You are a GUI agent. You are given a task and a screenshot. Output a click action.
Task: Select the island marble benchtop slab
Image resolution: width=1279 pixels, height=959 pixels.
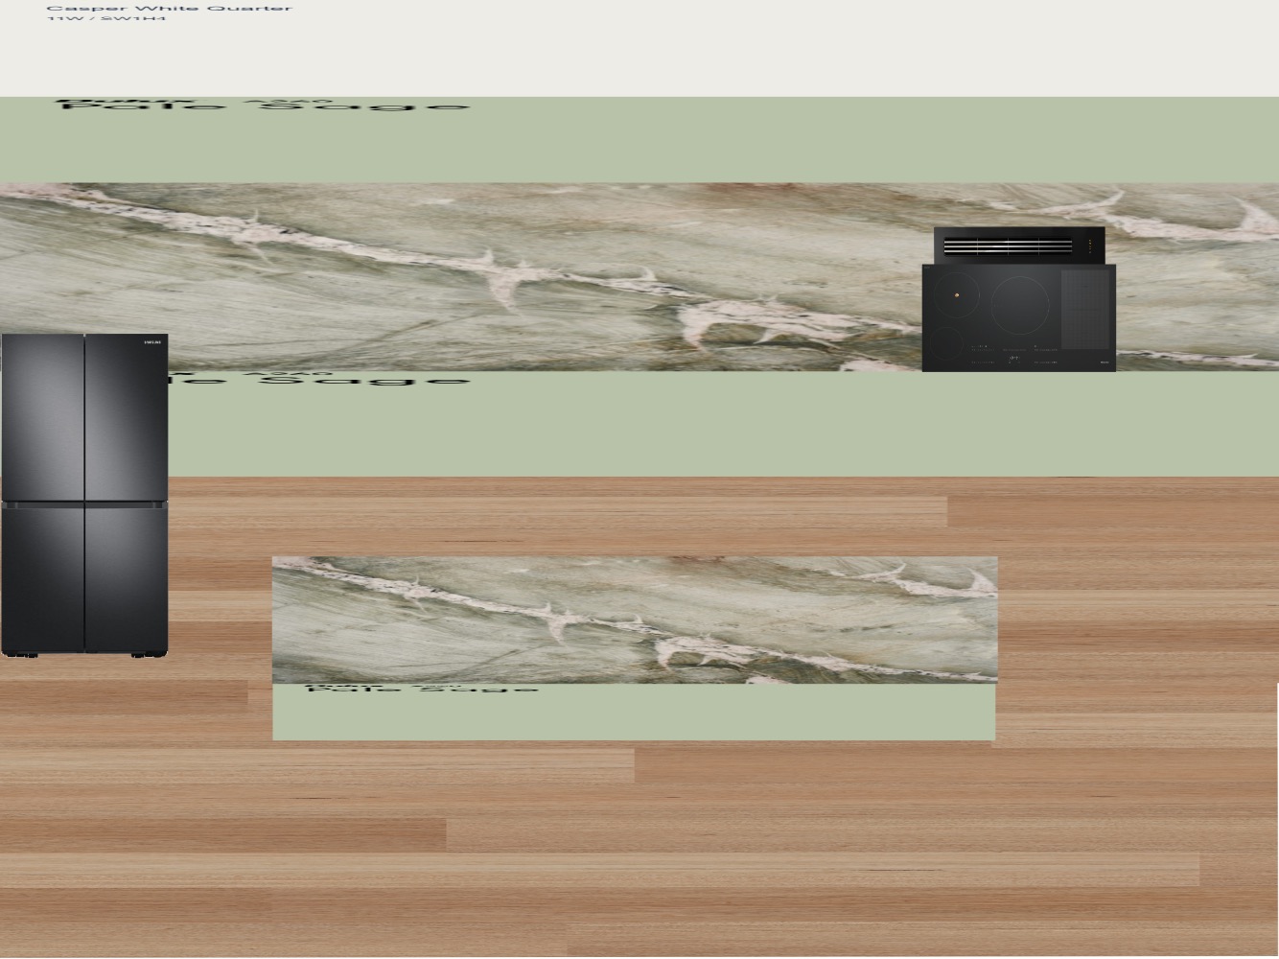(x=635, y=620)
